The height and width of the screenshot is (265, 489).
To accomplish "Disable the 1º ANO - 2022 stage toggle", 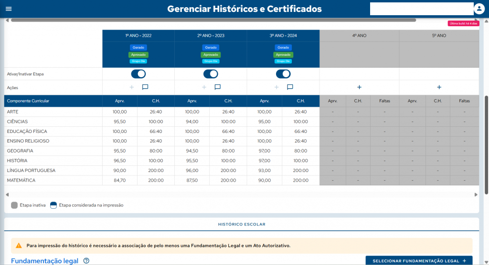I will [138, 74].
